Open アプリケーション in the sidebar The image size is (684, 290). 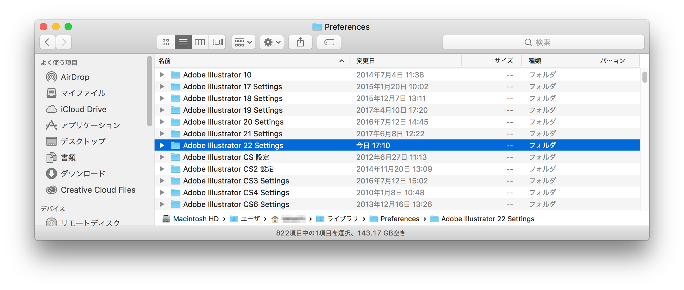click(x=83, y=125)
